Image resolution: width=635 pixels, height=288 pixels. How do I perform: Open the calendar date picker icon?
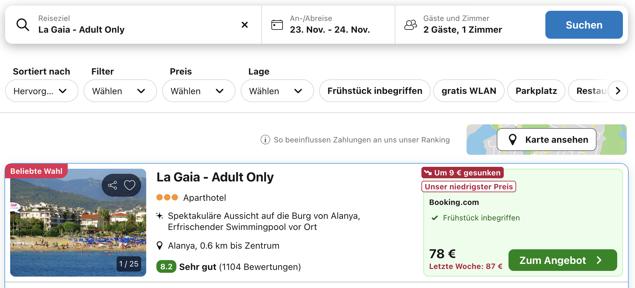click(x=277, y=25)
